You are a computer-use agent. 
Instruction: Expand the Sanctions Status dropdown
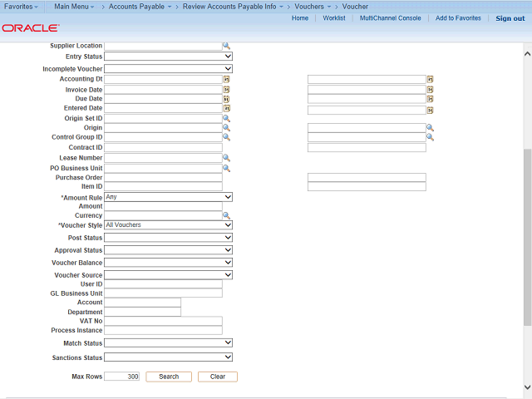point(168,357)
